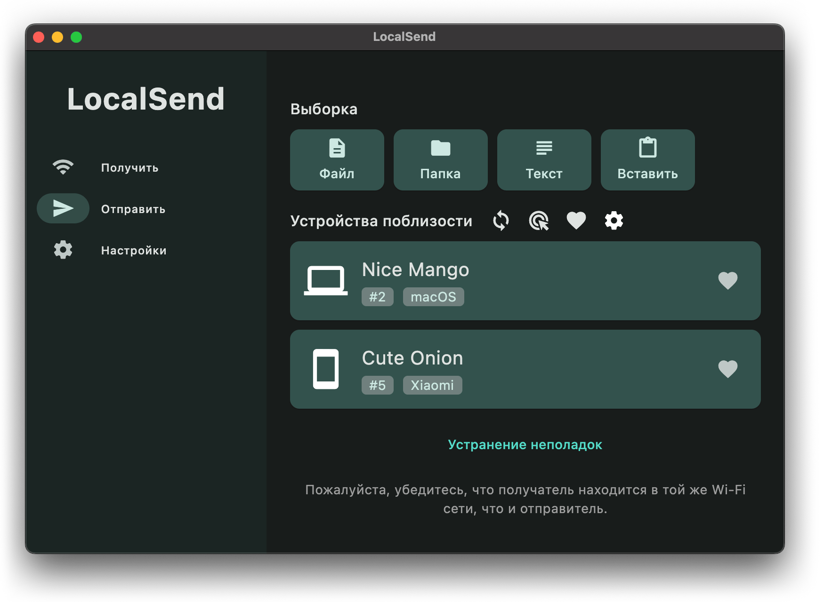Click the Выборка heading

click(x=324, y=109)
